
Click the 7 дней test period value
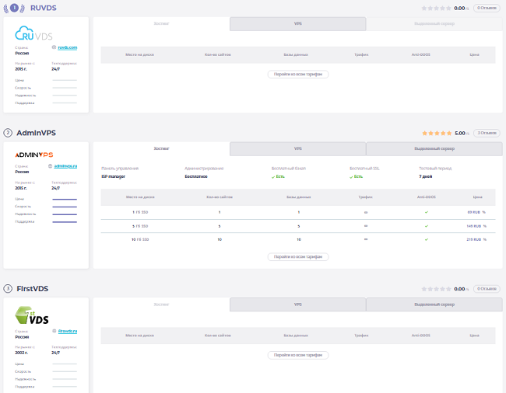(425, 176)
